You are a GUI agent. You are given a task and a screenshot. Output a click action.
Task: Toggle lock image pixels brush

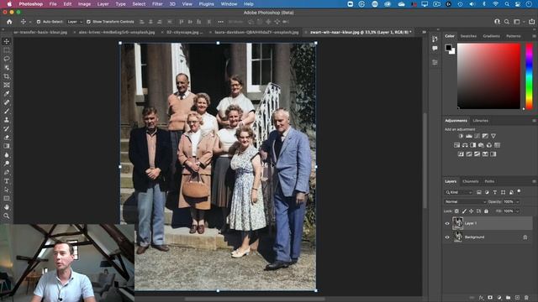pyautogui.click(x=464, y=211)
